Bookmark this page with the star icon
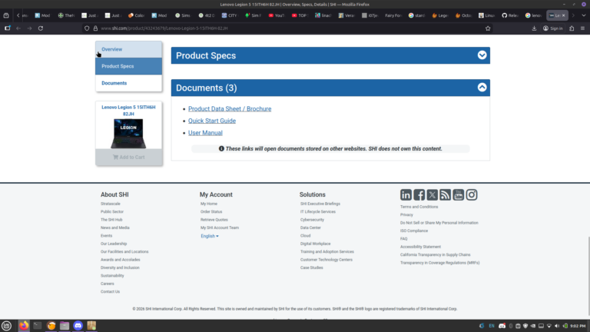Image resolution: width=590 pixels, height=332 pixels. tap(488, 28)
